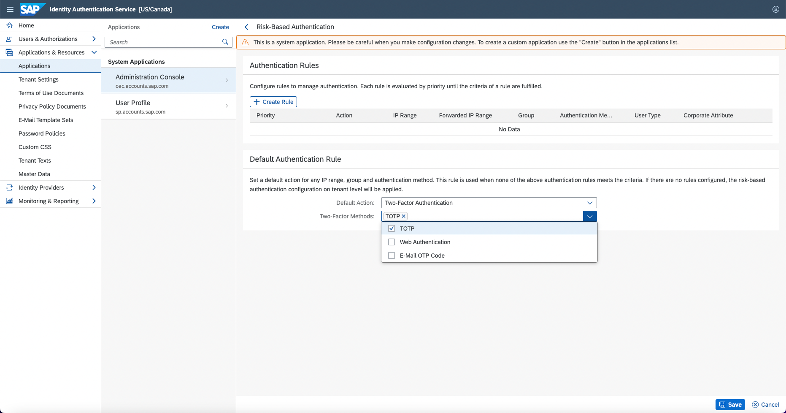Open Tenant Settings menu item
This screenshot has height=413, width=786.
tap(38, 79)
